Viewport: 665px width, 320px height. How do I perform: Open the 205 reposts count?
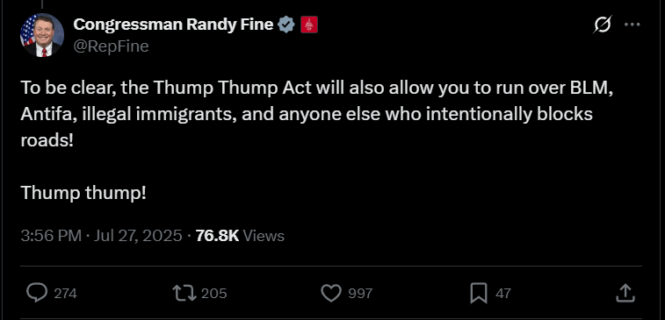213,294
